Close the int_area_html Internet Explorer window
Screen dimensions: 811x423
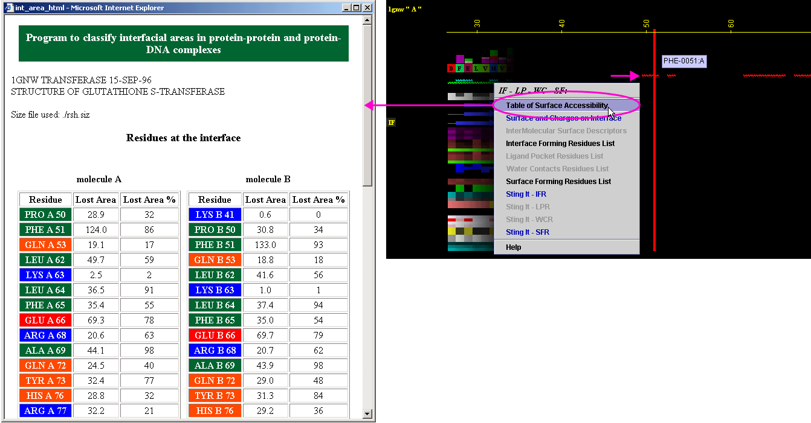(366, 8)
